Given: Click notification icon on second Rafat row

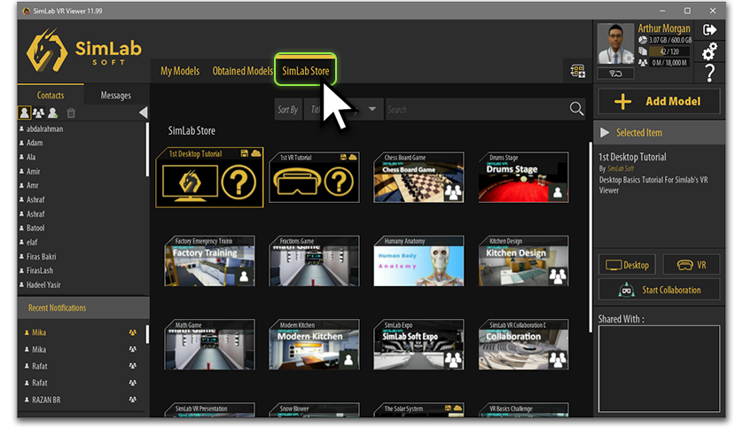Looking at the screenshot, I should coord(133,383).
